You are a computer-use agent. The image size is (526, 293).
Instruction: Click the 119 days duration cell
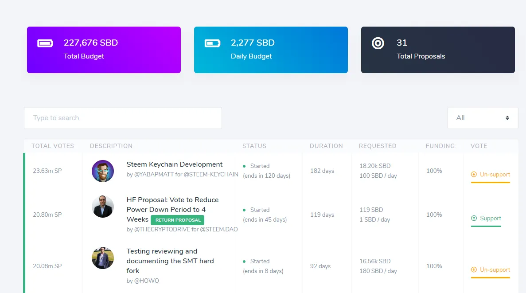pyautogui.click(x=322, y=215)
